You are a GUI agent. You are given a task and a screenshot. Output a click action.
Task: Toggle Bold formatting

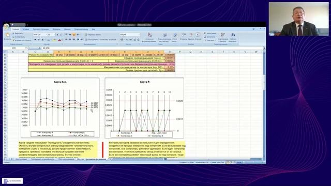coord(35,40)
